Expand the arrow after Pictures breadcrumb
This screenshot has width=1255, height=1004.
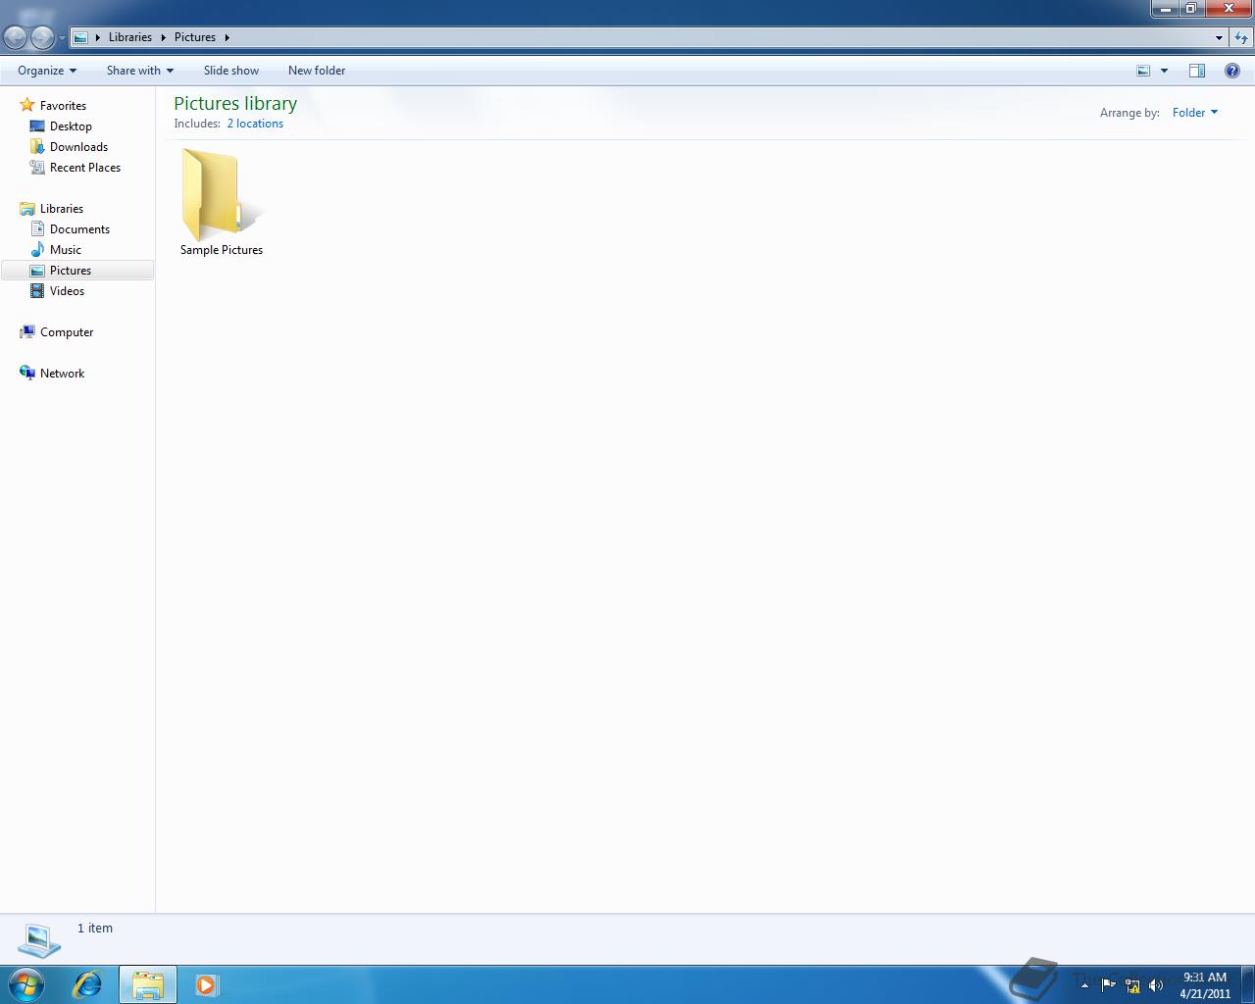click(x=226, y=37)
